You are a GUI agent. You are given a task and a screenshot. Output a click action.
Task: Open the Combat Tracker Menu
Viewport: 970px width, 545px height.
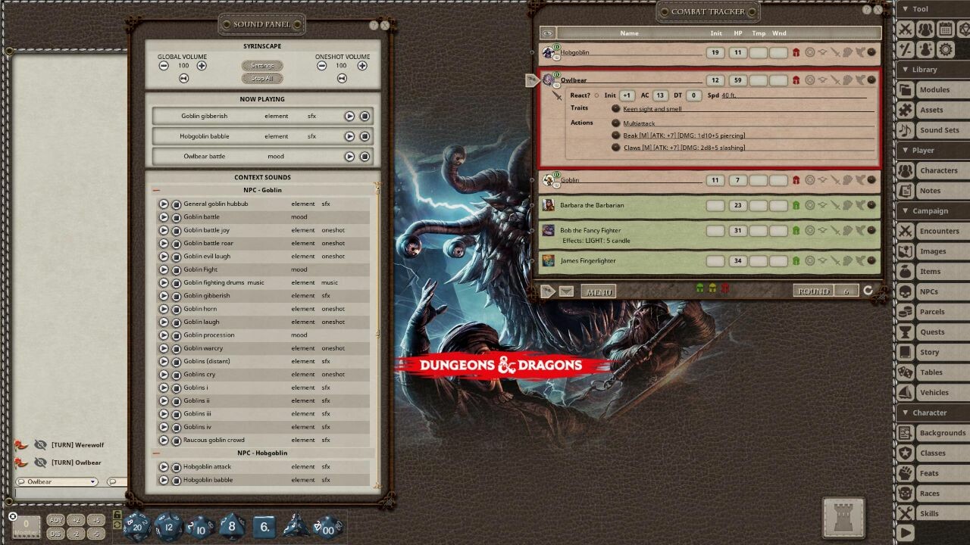click(599, 291)
